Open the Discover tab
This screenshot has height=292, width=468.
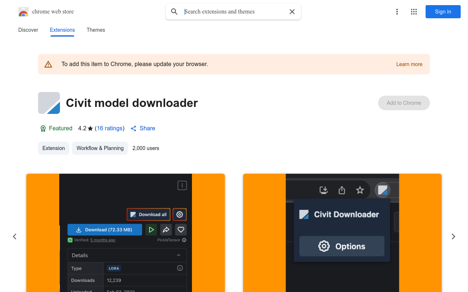pyautogui.click(x=28, y=30)
